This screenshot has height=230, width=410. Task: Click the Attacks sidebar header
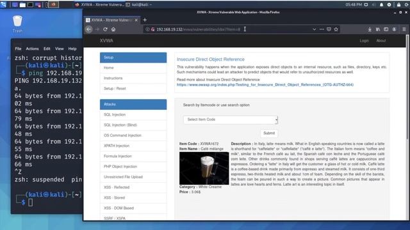133,104
